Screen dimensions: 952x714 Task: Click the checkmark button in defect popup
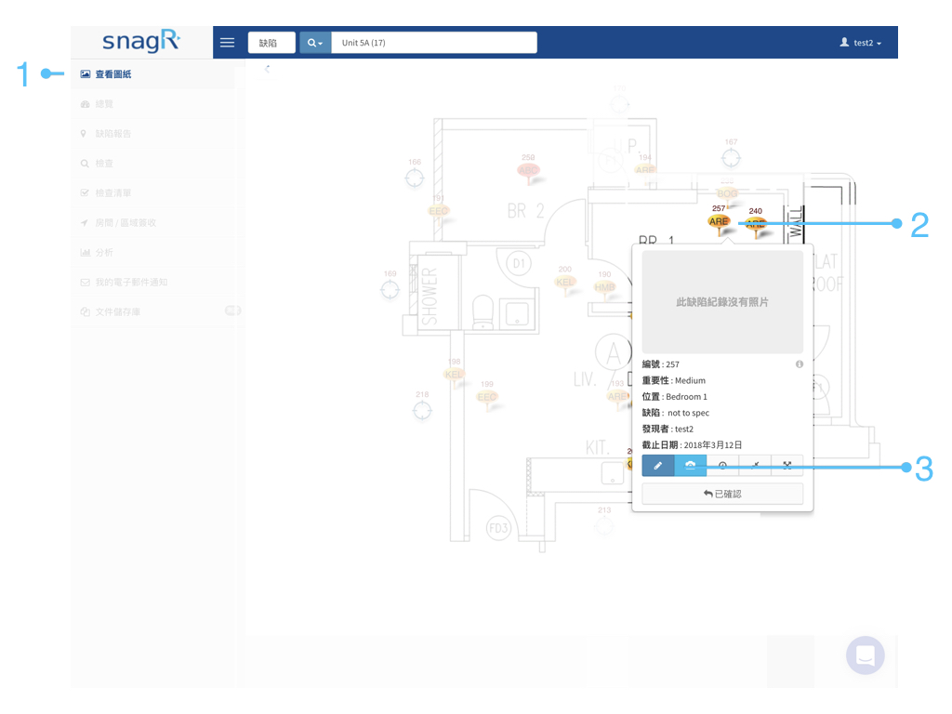tap(755, 466)
